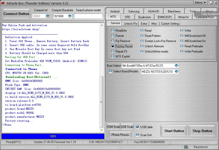Click the 'CPU: MT6755' log line
Screen dimensions: 219x150
(x=27, y=73)
